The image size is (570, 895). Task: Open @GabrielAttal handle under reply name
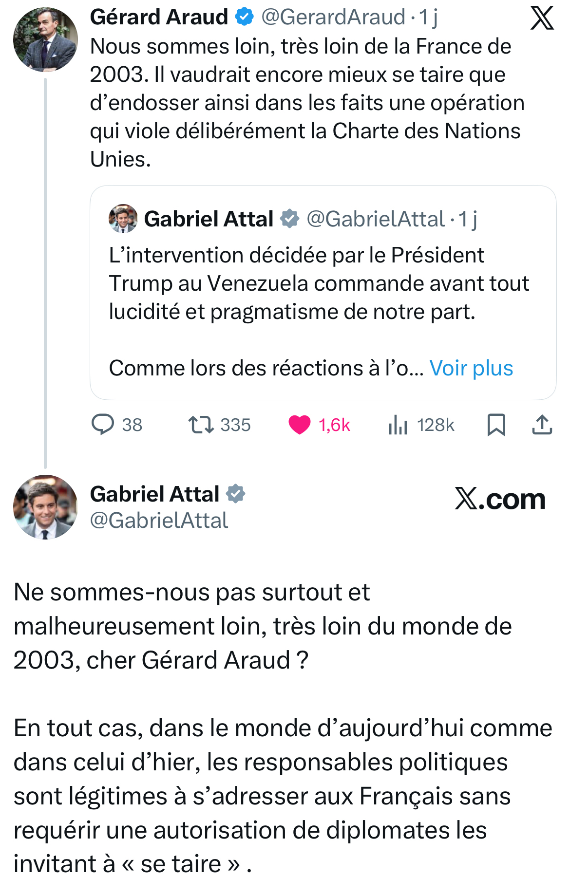159,521
